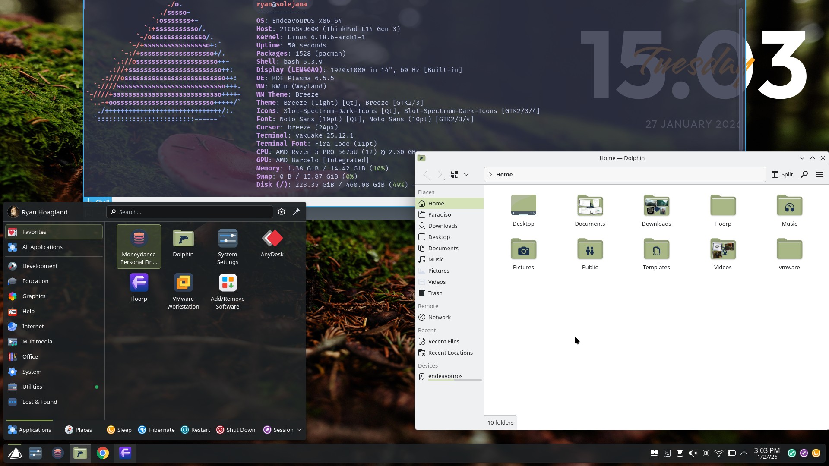The height and width of the screenshot is (466, 829).
Task: Toggle Split view in Dolphin
Action: point(782,174)
